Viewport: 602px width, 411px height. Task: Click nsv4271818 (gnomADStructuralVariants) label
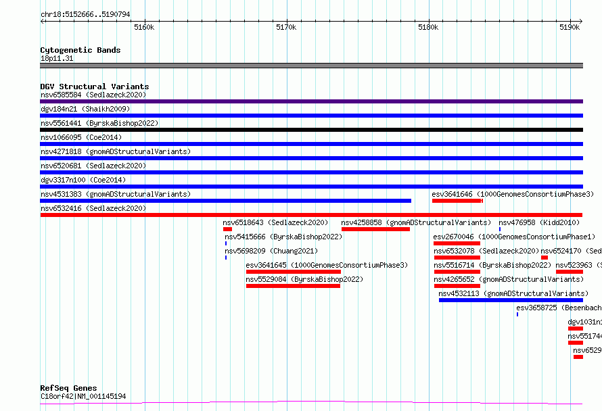click(x=116, y=151)
